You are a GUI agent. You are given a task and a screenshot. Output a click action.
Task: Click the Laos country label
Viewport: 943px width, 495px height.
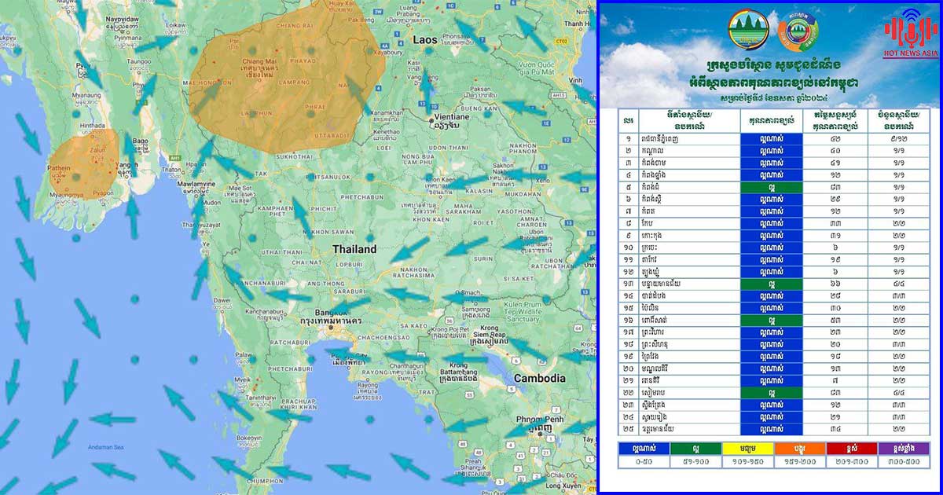point(424,38)
